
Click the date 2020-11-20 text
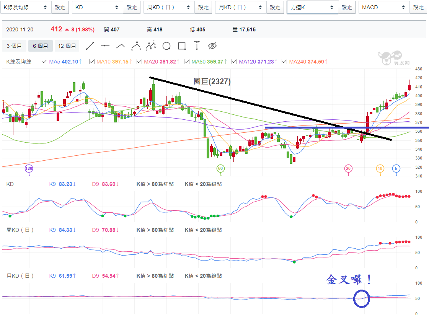click(20, 29)
